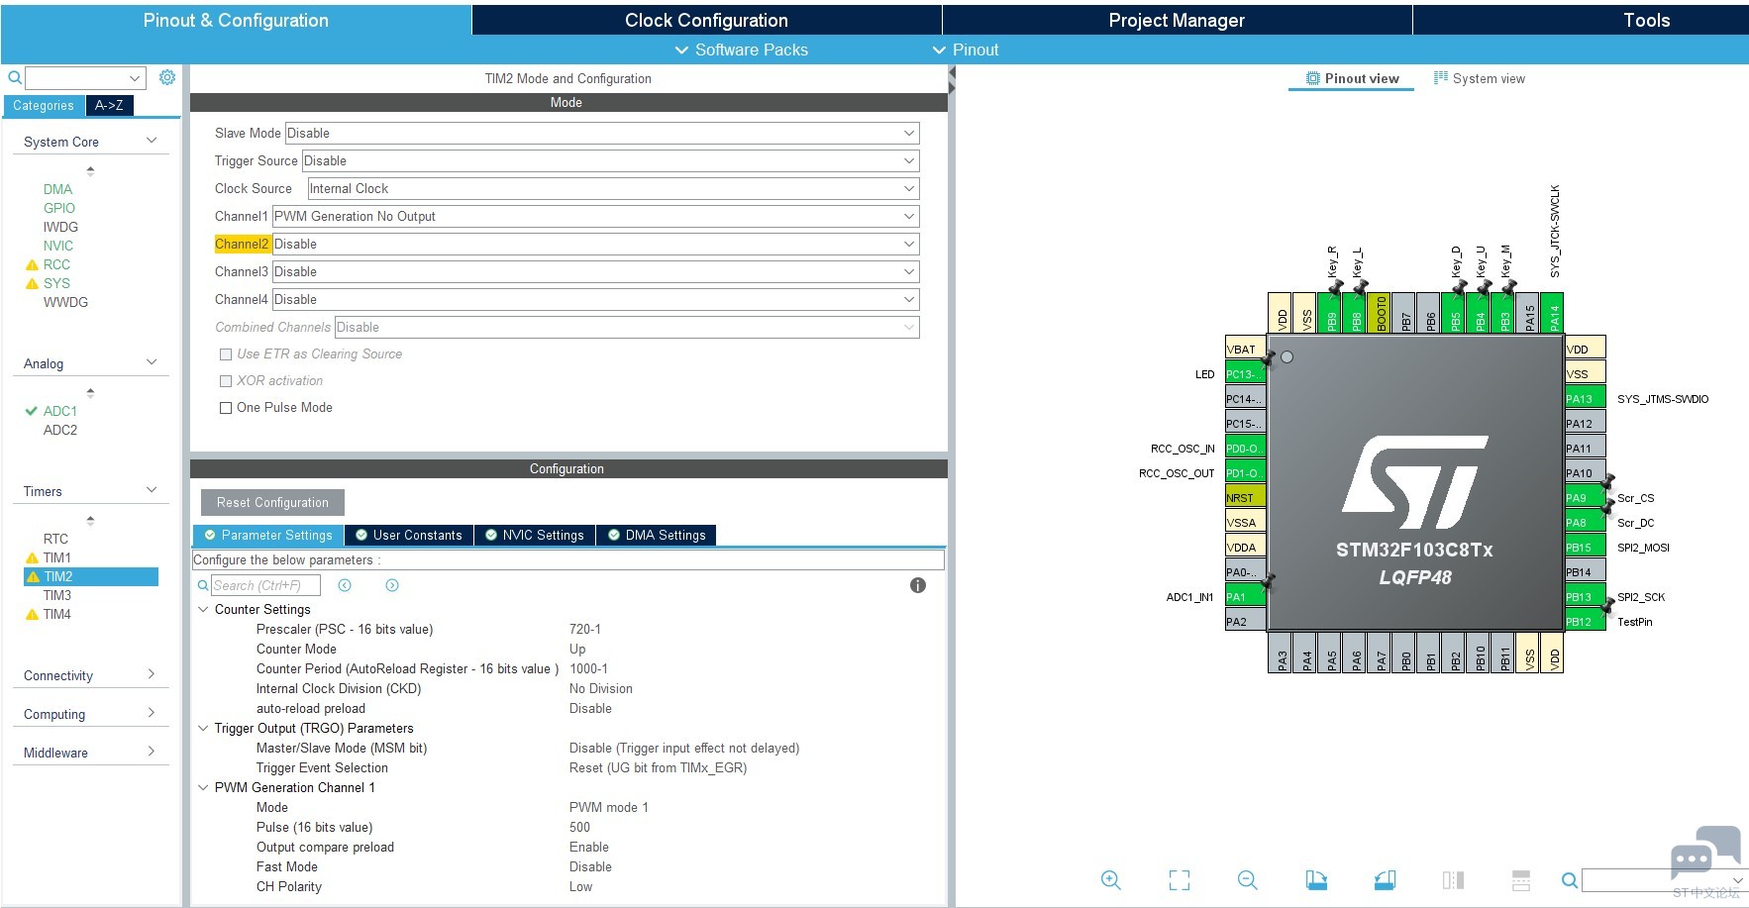Select GPIO under System Core
The image size is (1749, 908).
click(x=58, y=208)
